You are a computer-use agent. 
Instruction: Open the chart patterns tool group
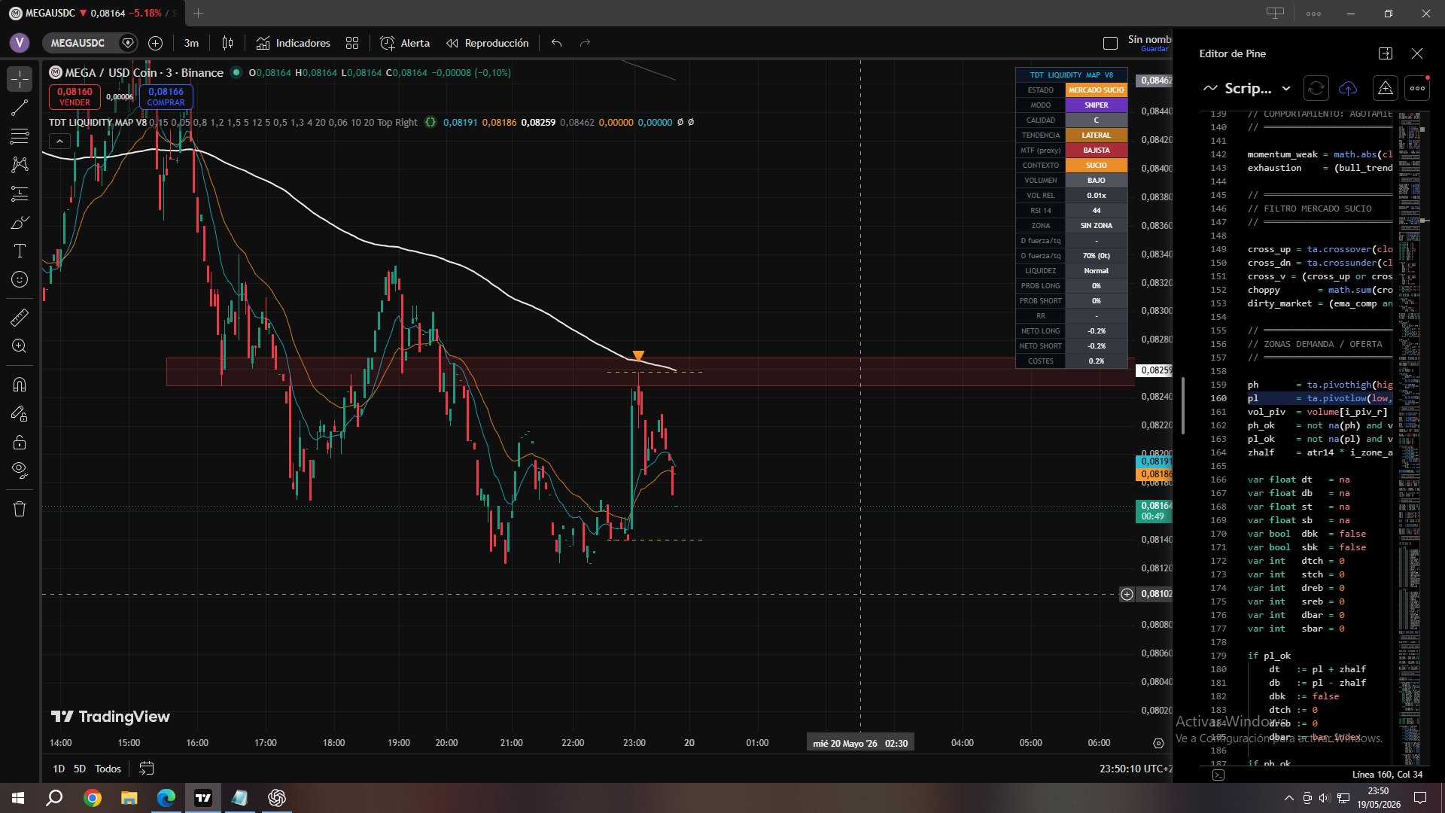pos(20,165)
